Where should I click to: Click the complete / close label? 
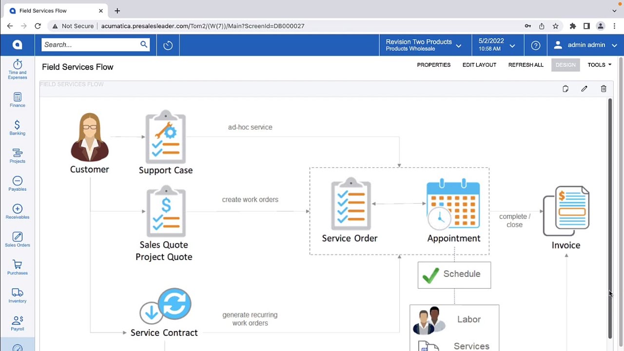(515, 220)
